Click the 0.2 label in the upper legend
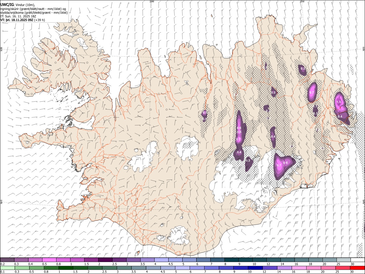This screenshot has width=365, height=274. pos(2,264)
